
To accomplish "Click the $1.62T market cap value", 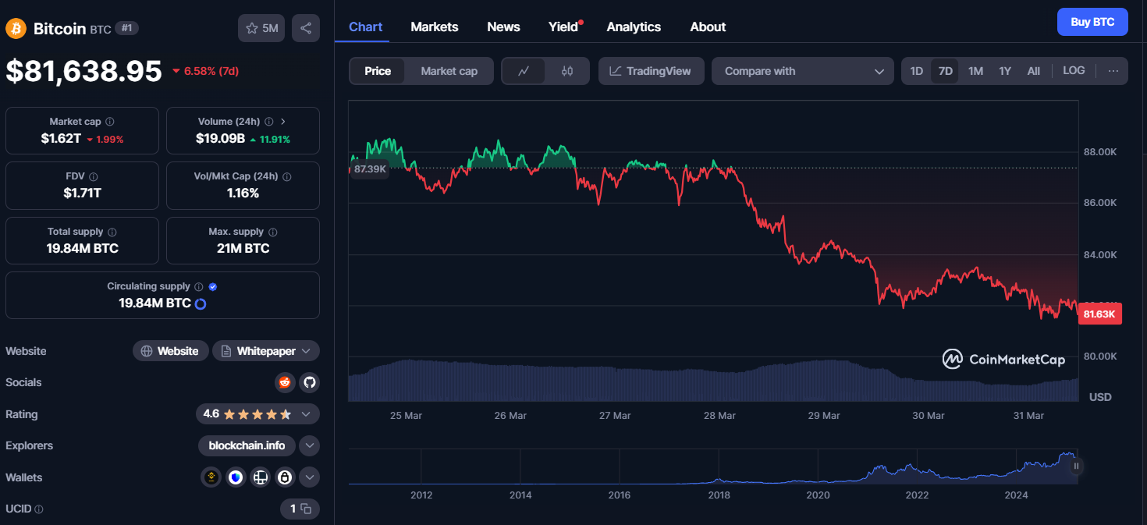I will 62,139.
